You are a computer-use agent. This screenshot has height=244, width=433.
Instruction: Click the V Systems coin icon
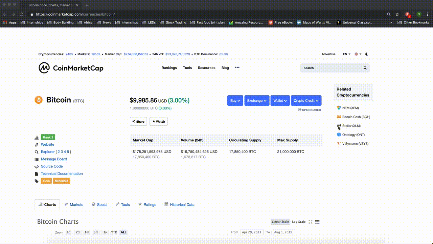pyautogui.click(x=339, y=144)
